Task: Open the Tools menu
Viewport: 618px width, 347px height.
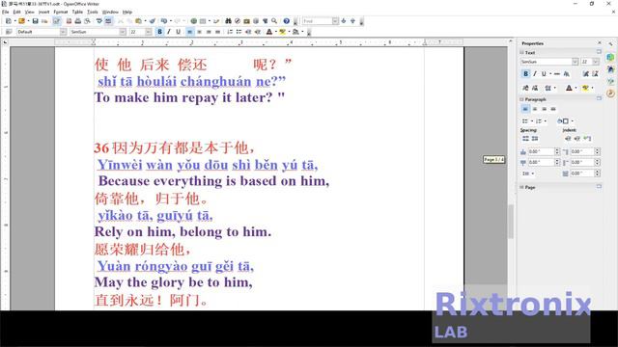Action: coord(93,12)
